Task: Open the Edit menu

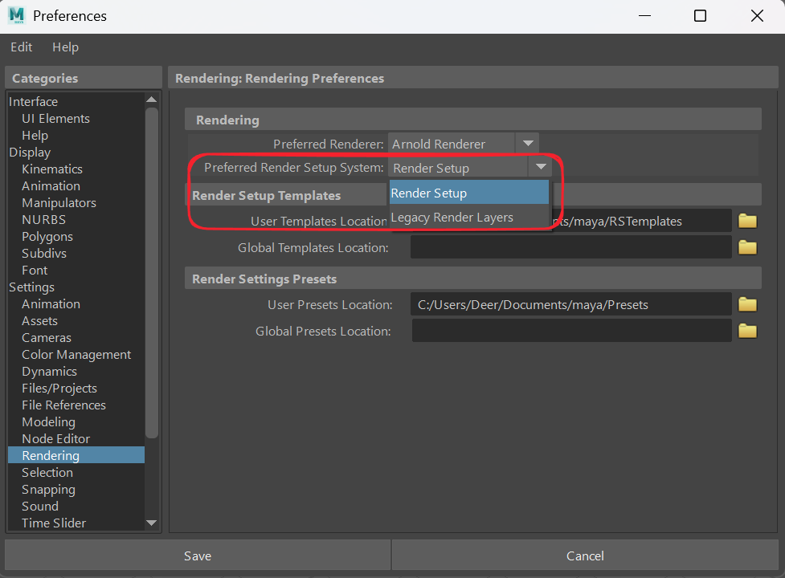Action: pyautogui.click(x=22, y=47)
